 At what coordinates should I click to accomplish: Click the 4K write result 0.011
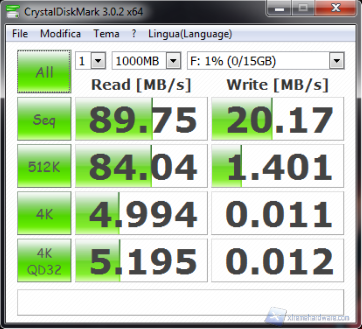pyautogui.click(x=277, y=213)
